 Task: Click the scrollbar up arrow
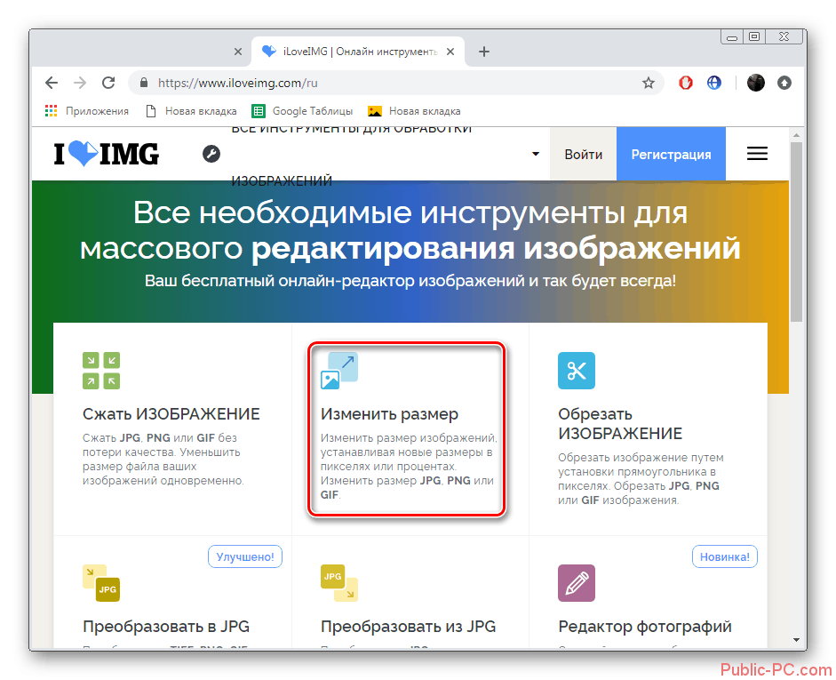(x=796, y=135)
